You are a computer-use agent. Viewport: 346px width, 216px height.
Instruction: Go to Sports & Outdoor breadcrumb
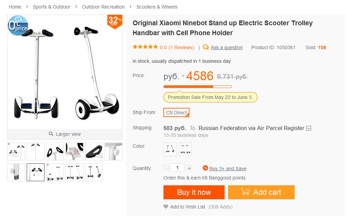coord(52,7)
